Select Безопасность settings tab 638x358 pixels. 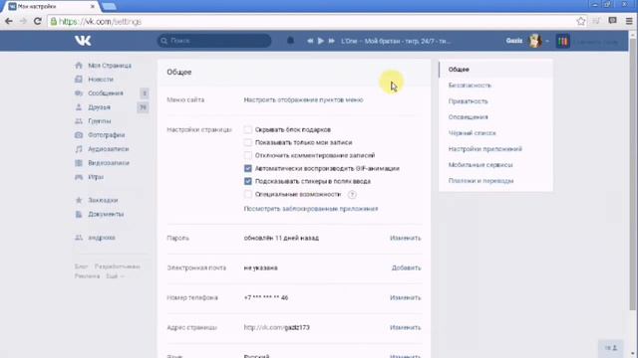pyautogui.click(x=495, y=86)
